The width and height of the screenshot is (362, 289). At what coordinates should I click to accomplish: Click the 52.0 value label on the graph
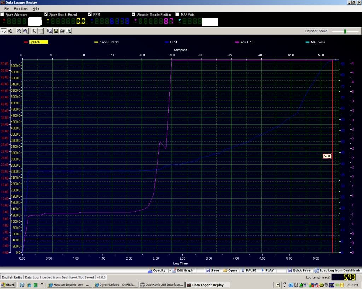[327, 156]
